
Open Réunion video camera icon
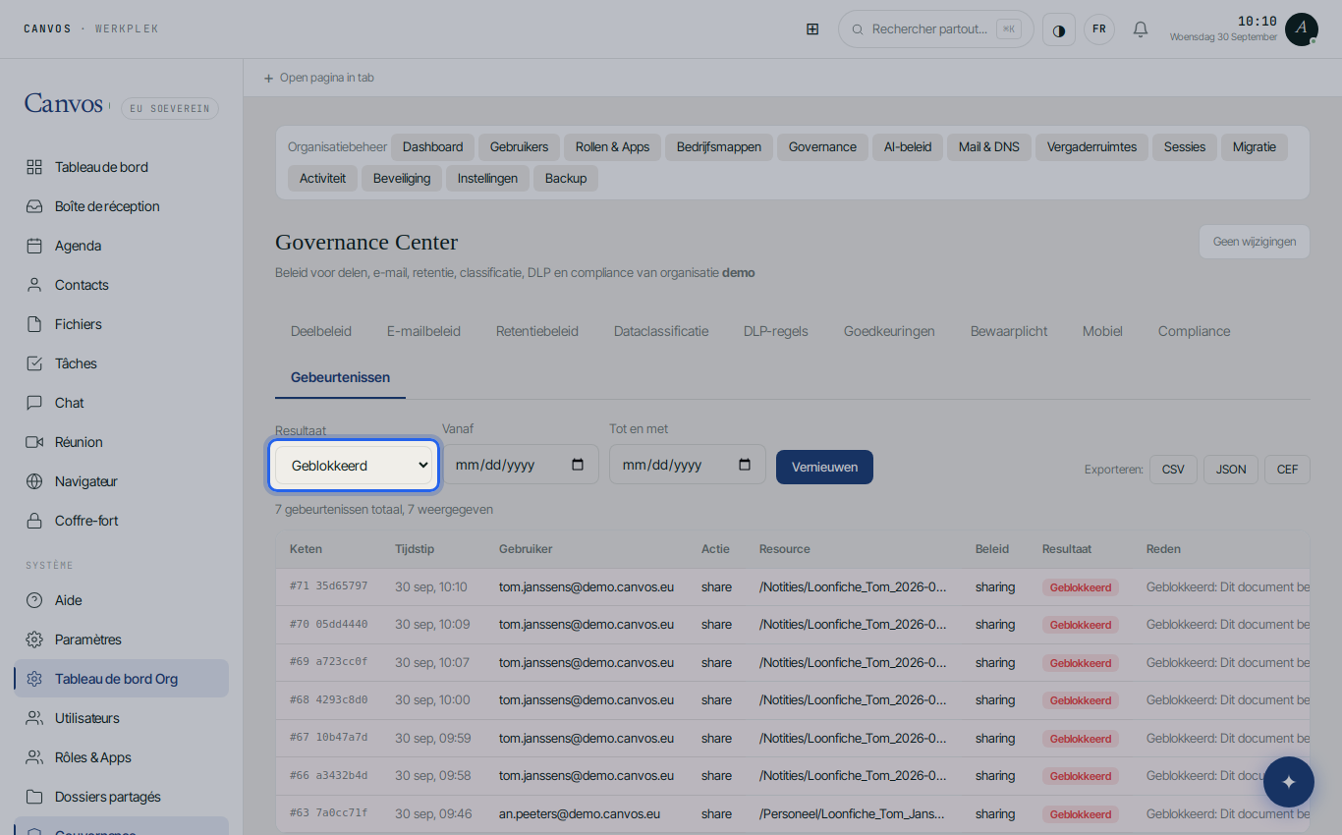coord(34,442)
